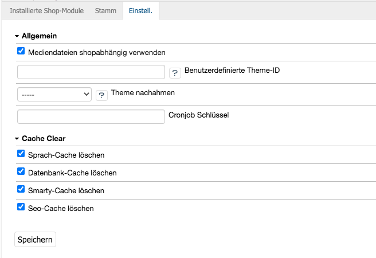376x258 pixels.
Task: Click the Cache Clear heading text
Action: tap(44, 139)
